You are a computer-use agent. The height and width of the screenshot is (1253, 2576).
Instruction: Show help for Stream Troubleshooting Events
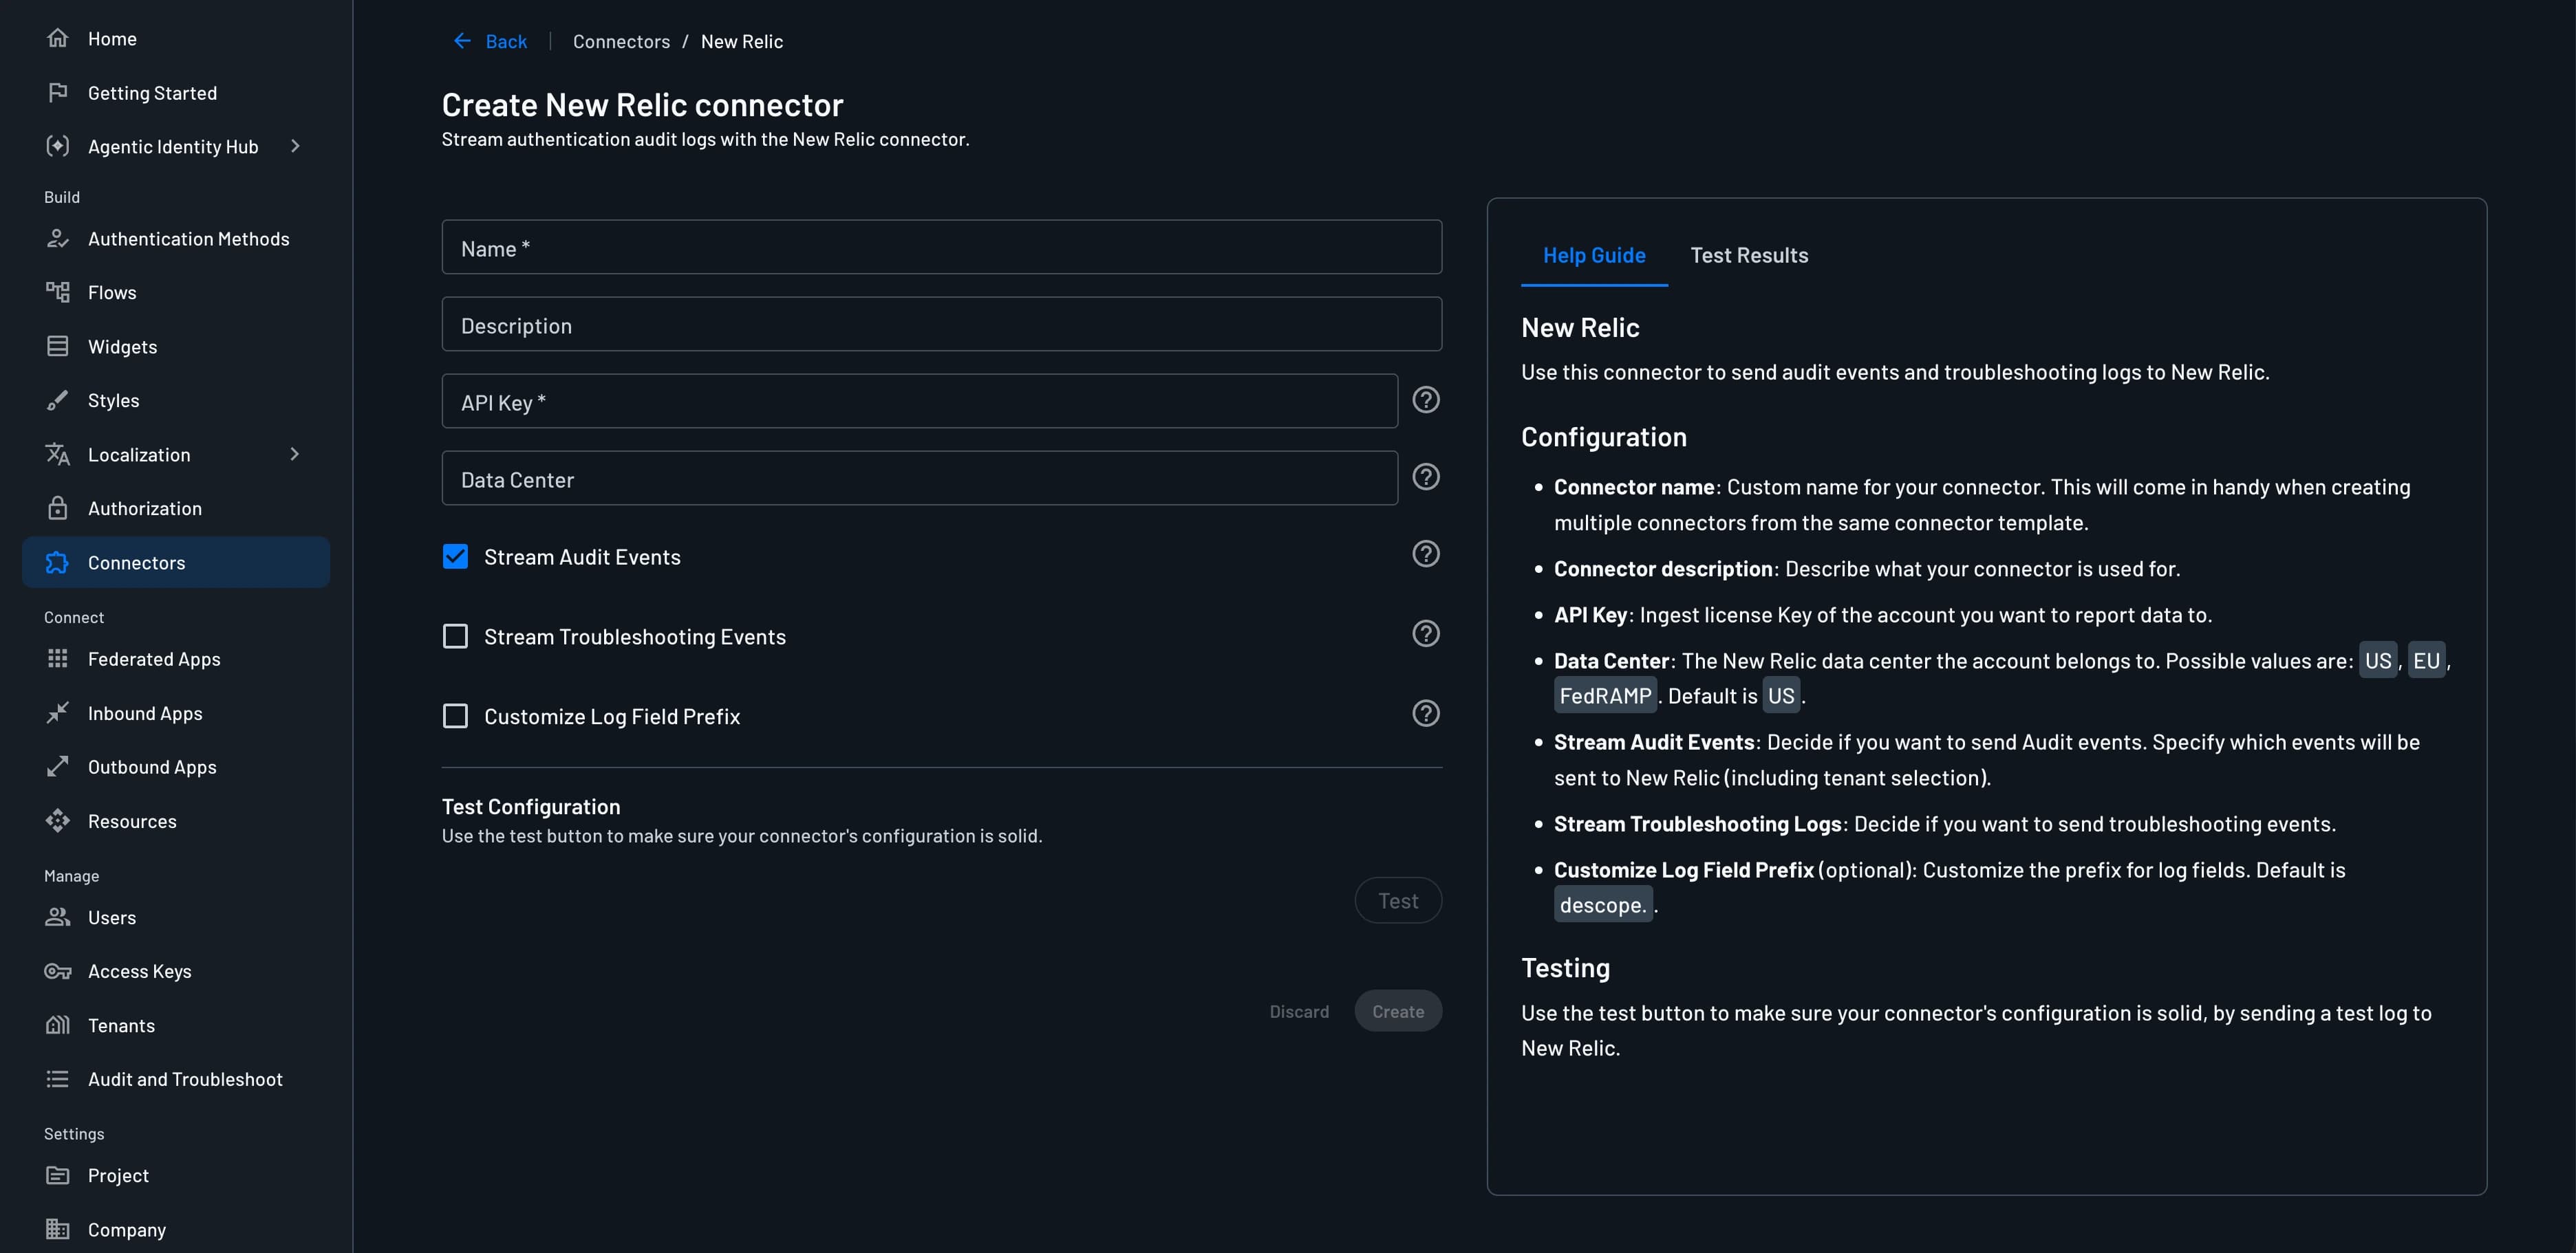click(1426, 633)
